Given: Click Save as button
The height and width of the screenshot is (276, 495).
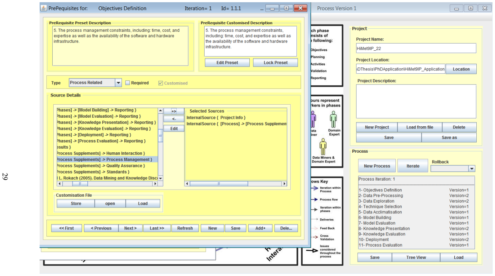Looking at the screenshot, I should pyautogui.click(x=449, y=137).
